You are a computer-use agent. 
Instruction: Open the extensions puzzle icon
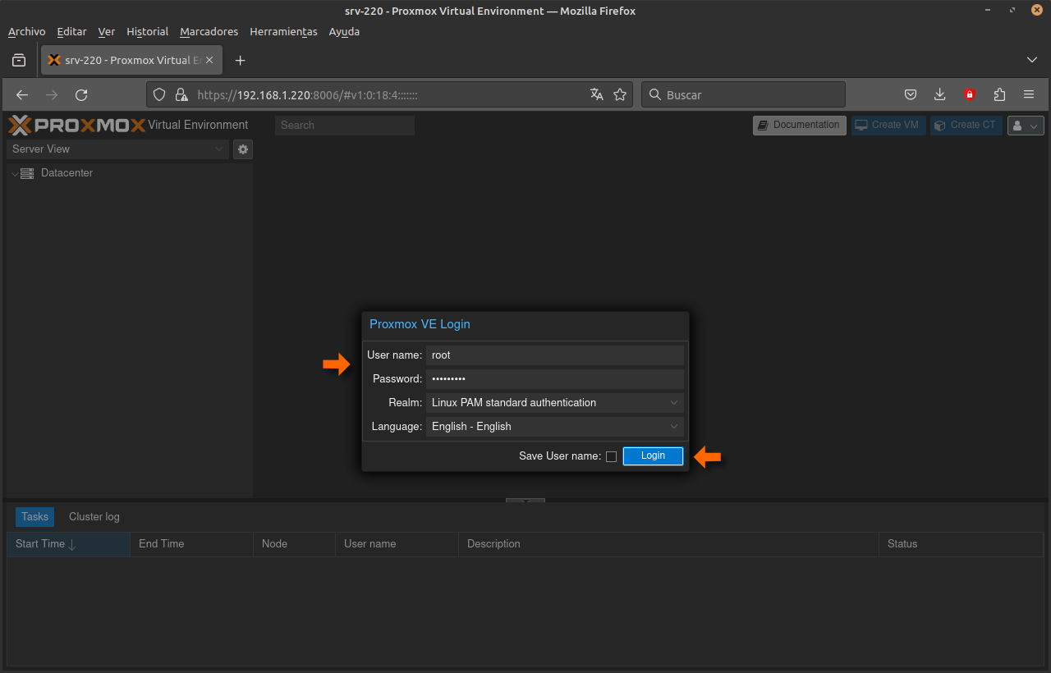click(999, 94)
